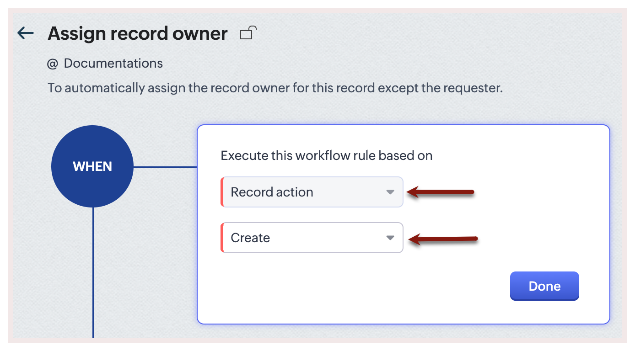Open the Record action dropdown
This screenshot has width=635, height=351.
[x=311, y=192]
